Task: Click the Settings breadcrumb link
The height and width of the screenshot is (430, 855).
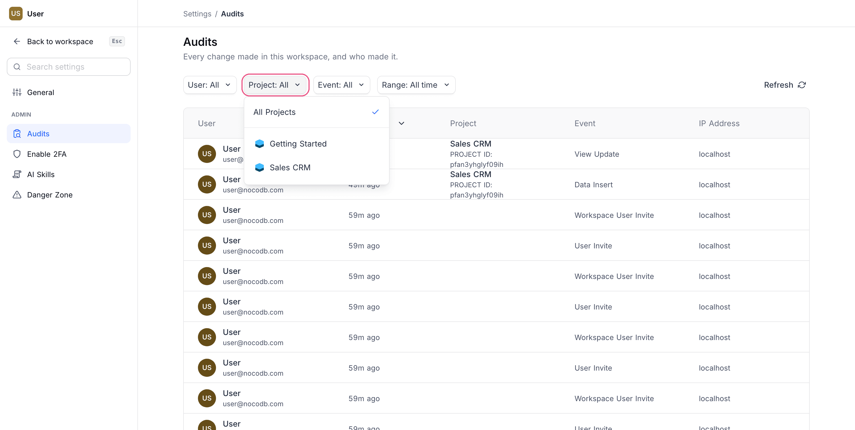Action: point(197,14)
